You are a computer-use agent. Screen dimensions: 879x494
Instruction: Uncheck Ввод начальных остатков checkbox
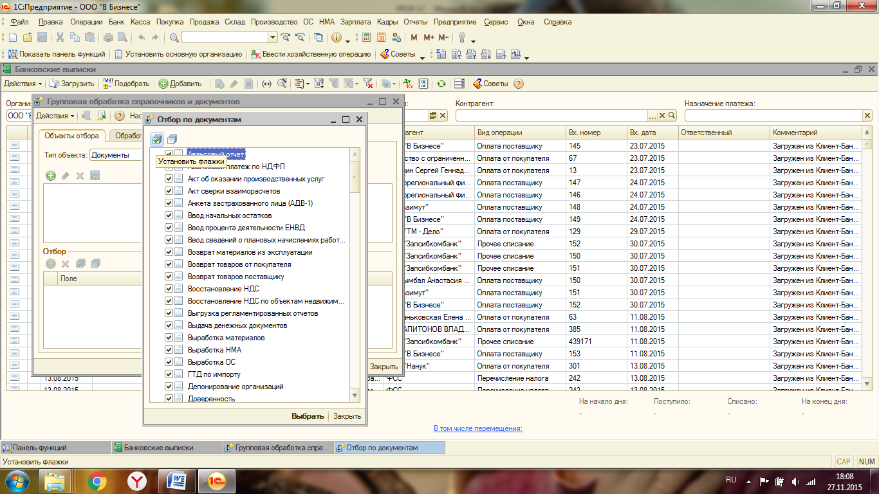(169, 215)
